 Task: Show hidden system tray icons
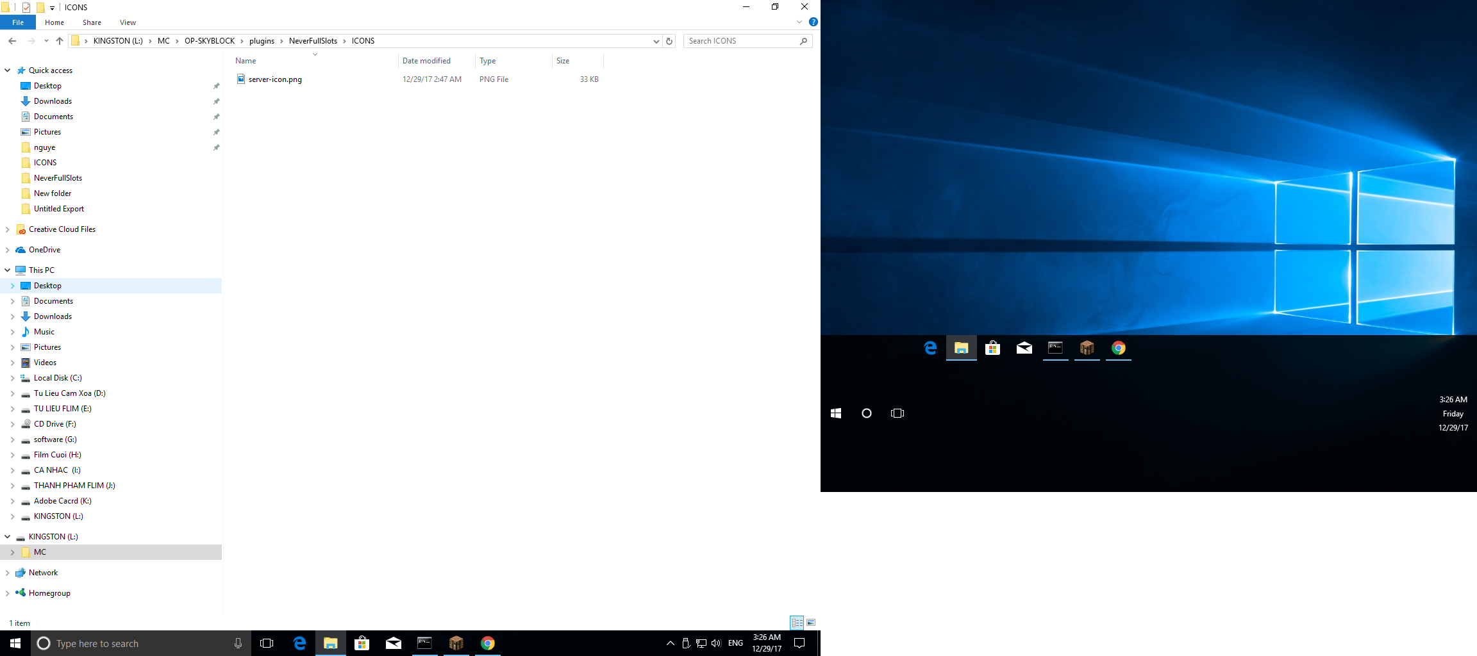click(670, 643)
